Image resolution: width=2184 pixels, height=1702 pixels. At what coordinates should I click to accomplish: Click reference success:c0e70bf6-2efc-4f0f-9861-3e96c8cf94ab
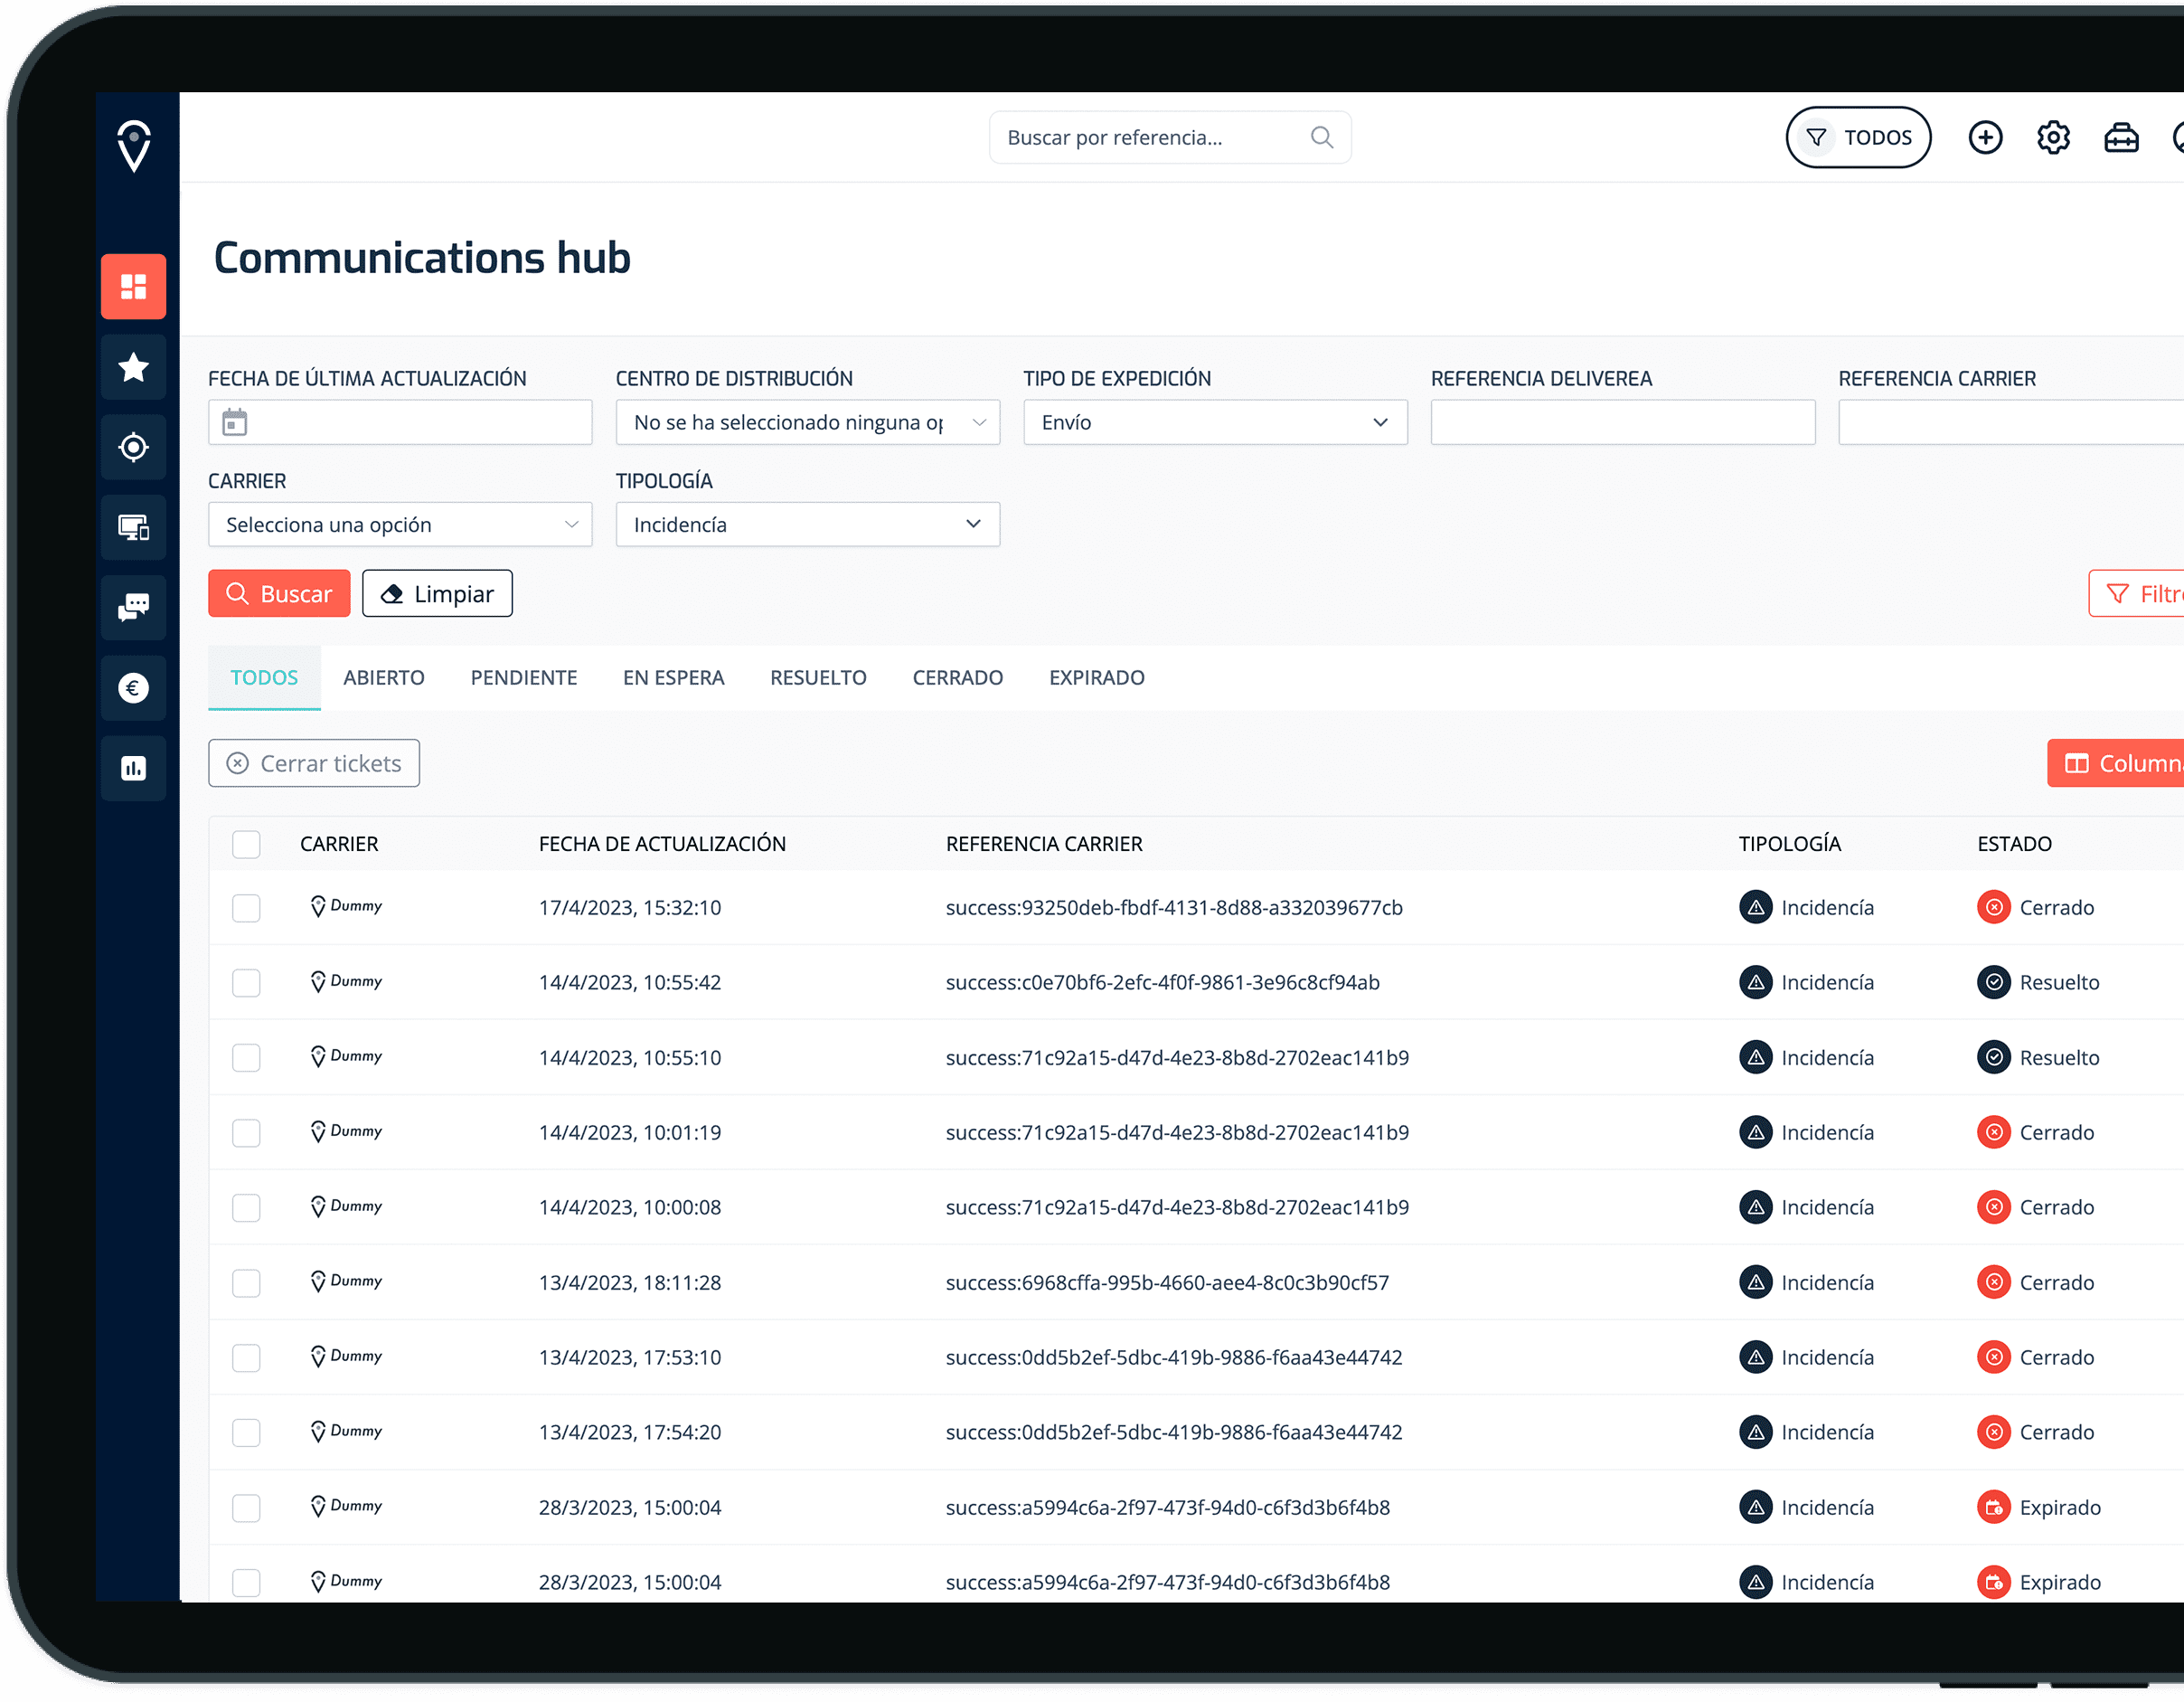(x=1162, y=982)
